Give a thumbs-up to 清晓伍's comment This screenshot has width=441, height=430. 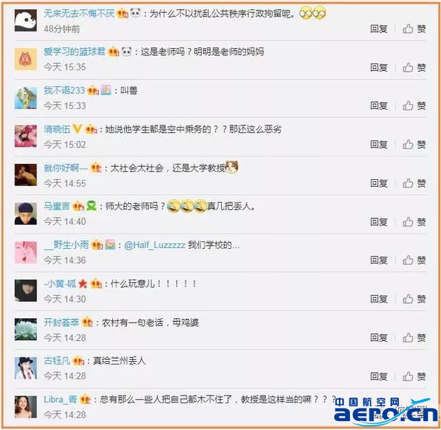(414, 145)
